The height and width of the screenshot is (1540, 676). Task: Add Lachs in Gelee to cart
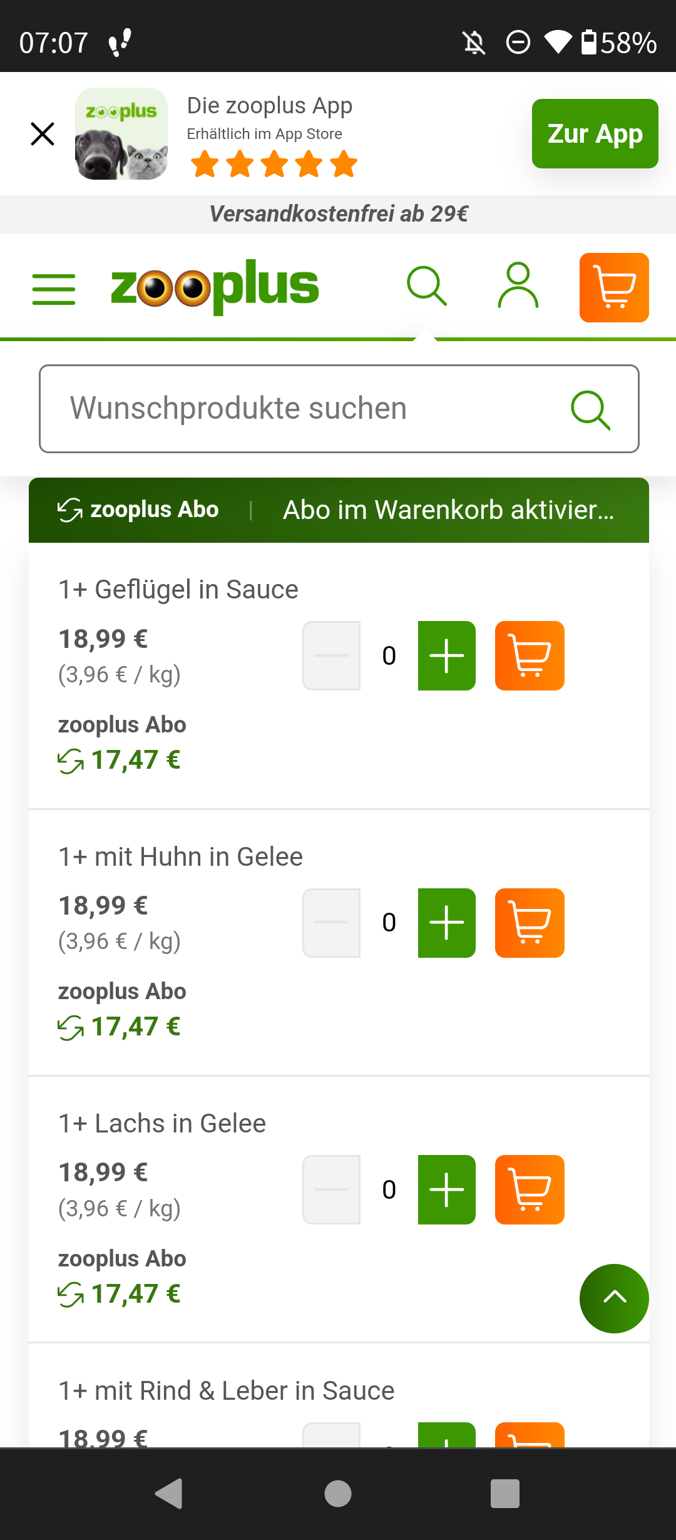(530, 1189)
